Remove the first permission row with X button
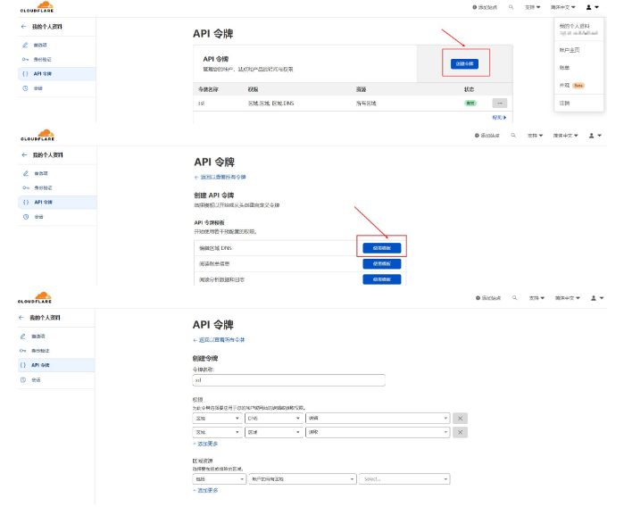Viewport: 624px width, 507px height. (460, 418)
